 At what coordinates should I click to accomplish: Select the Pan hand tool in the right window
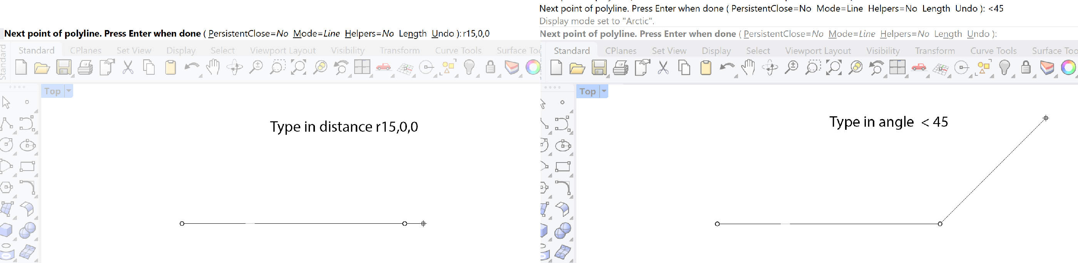point(748,67)
